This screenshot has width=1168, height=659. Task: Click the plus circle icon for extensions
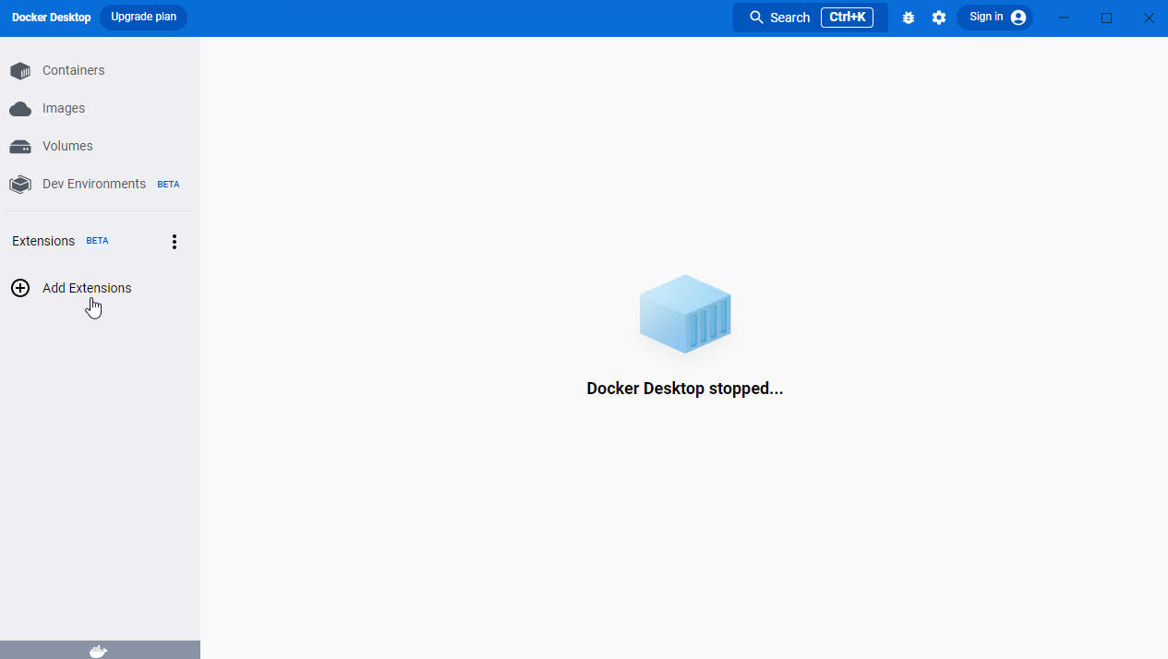(20, 288)
